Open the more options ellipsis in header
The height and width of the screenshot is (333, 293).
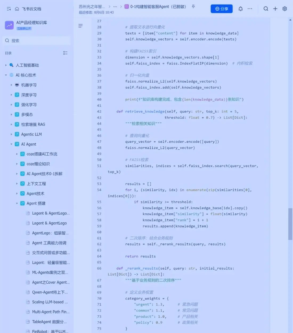pyautogui.click(x=250, y=9)
